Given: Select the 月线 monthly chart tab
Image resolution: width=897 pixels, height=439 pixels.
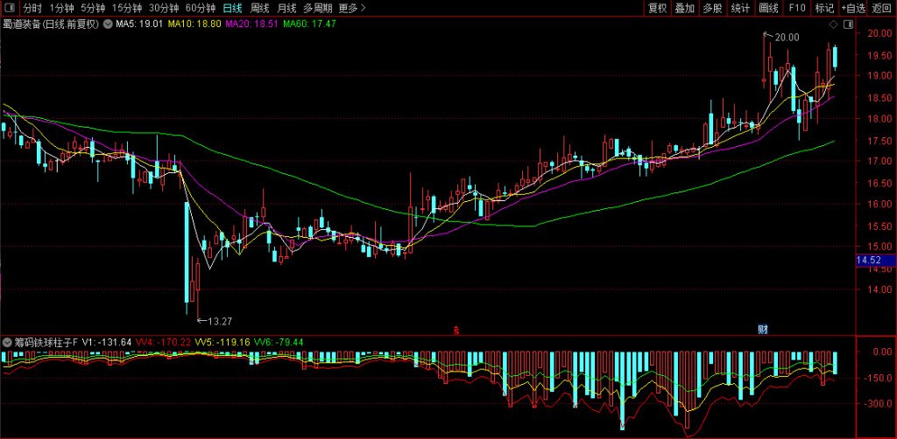Looking at the screenshot, I should (286, 8).
